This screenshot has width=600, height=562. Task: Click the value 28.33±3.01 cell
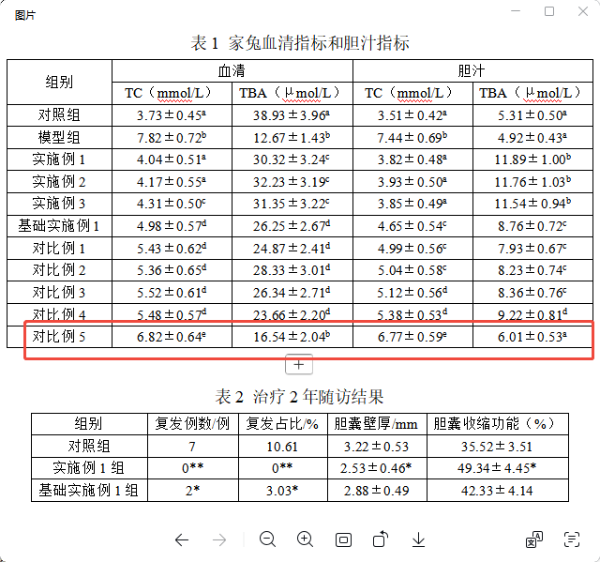(292, 270)
